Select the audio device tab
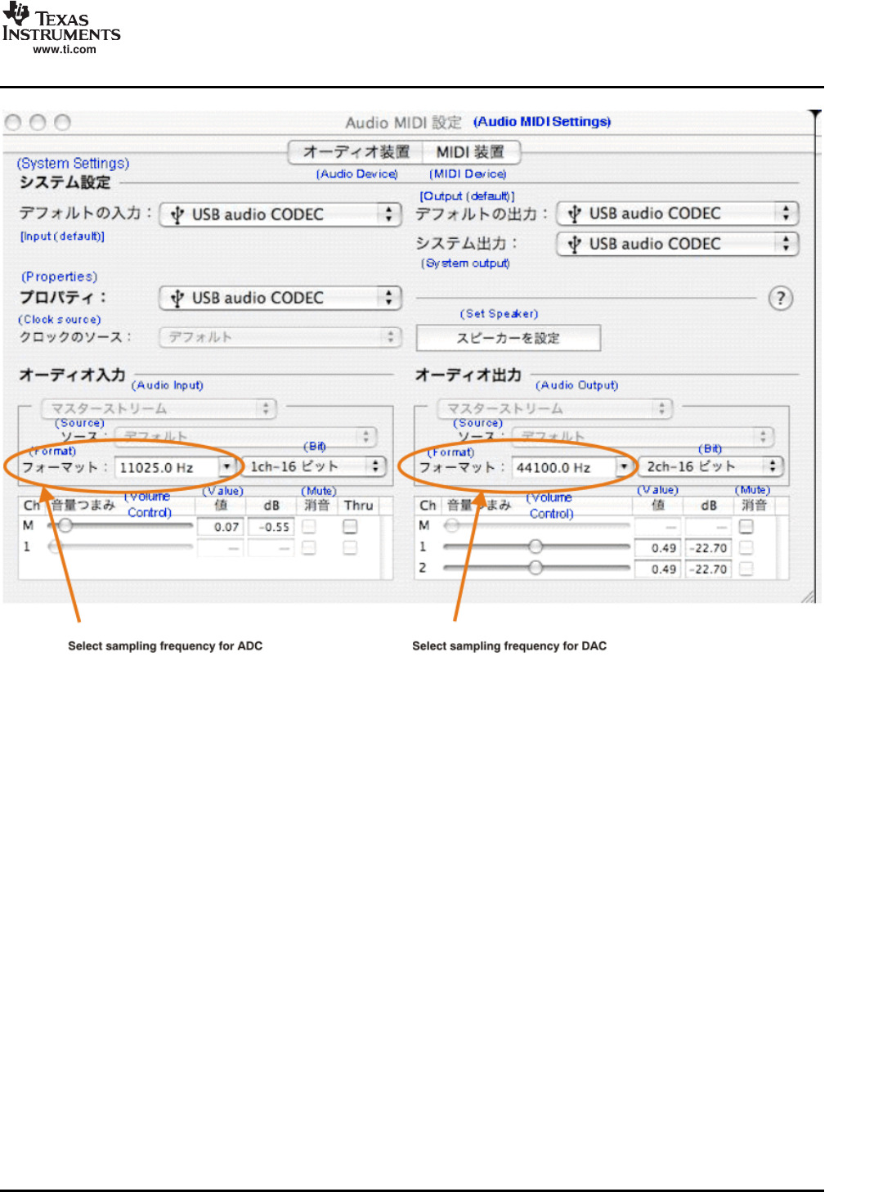Screen dimensions: 874x1192 coord(356,152)
